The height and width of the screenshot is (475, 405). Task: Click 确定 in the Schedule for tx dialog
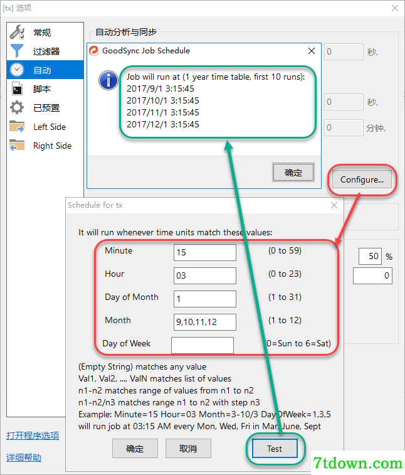pyautogui.click(x=135, y=449)
